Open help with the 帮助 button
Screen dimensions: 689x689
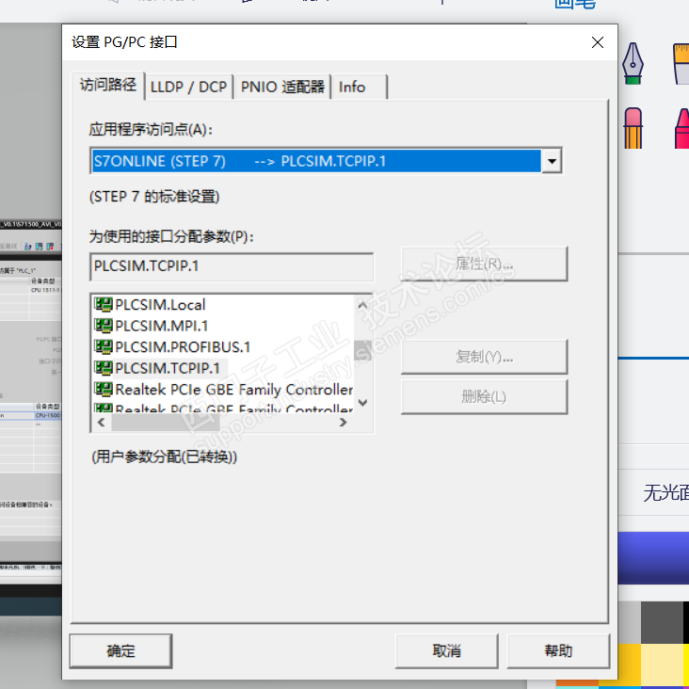click(558, 650)
